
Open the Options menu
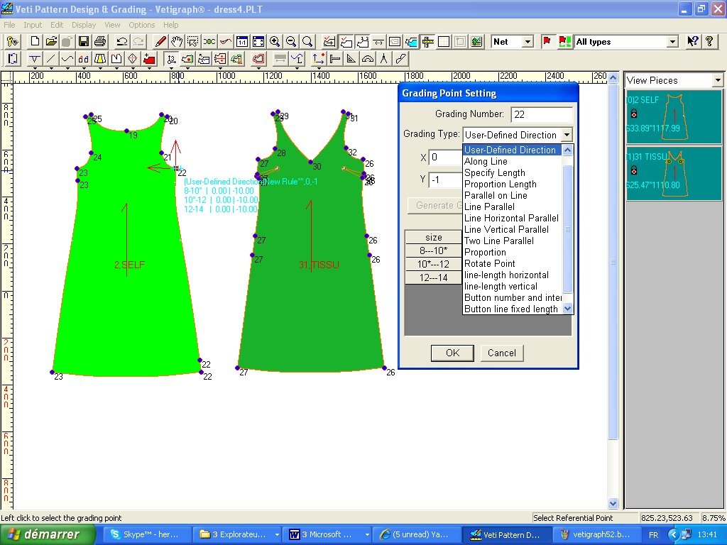[141, 25]
